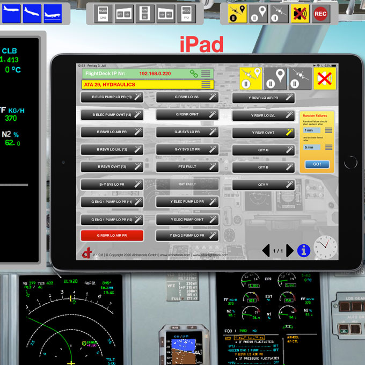365x365 pixels.
Task: Open the MCDU CMD view panel icon
Action: click(103, 14)
